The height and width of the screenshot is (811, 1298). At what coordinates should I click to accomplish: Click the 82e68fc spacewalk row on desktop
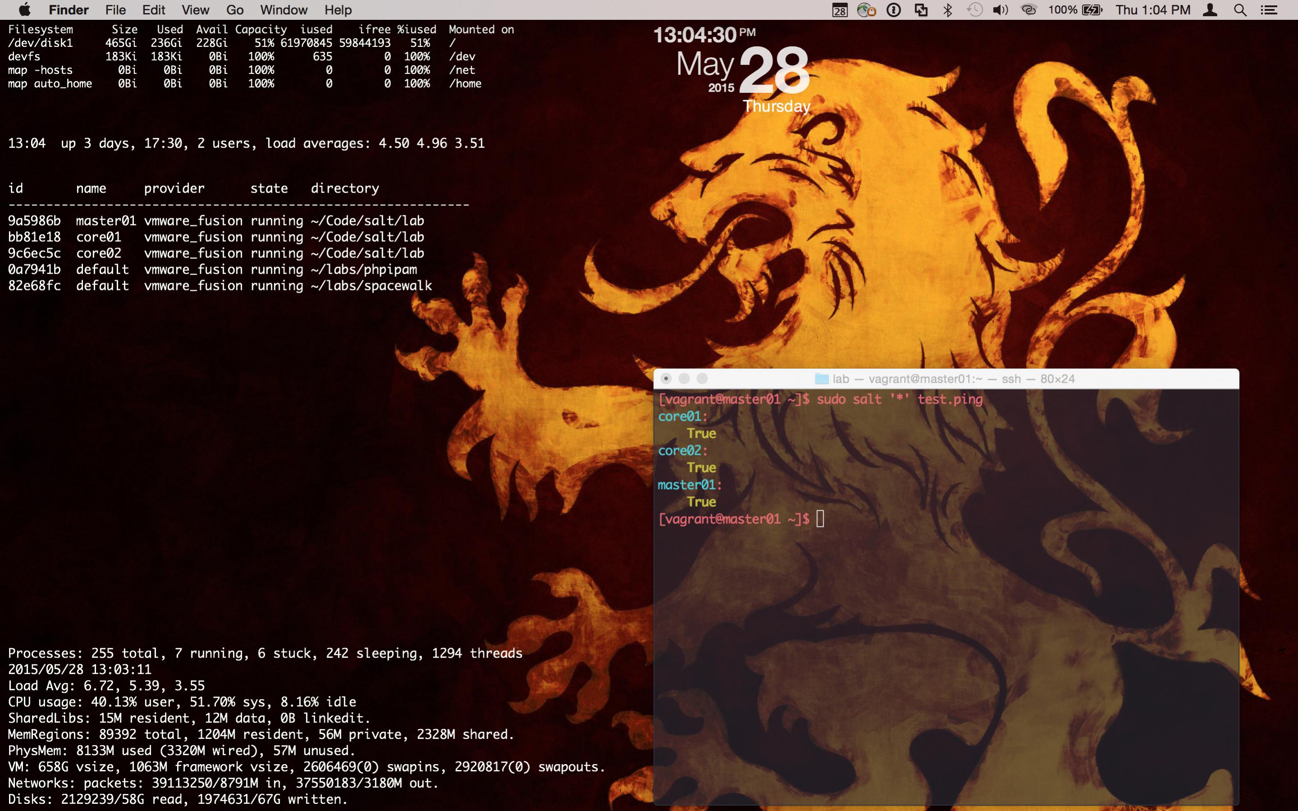(220, 285)
